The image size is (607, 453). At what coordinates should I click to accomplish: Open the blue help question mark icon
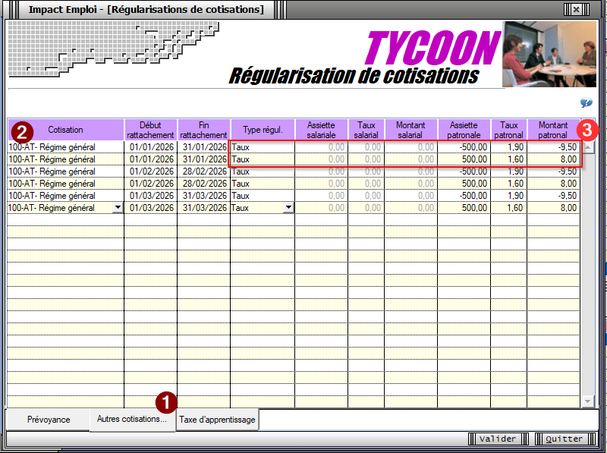(586, 102)
